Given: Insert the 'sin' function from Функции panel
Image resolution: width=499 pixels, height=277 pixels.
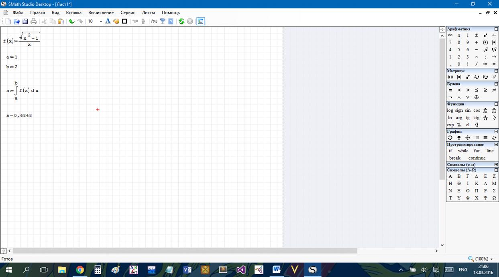Looking at the screenshot, I should tap(468, 111).
